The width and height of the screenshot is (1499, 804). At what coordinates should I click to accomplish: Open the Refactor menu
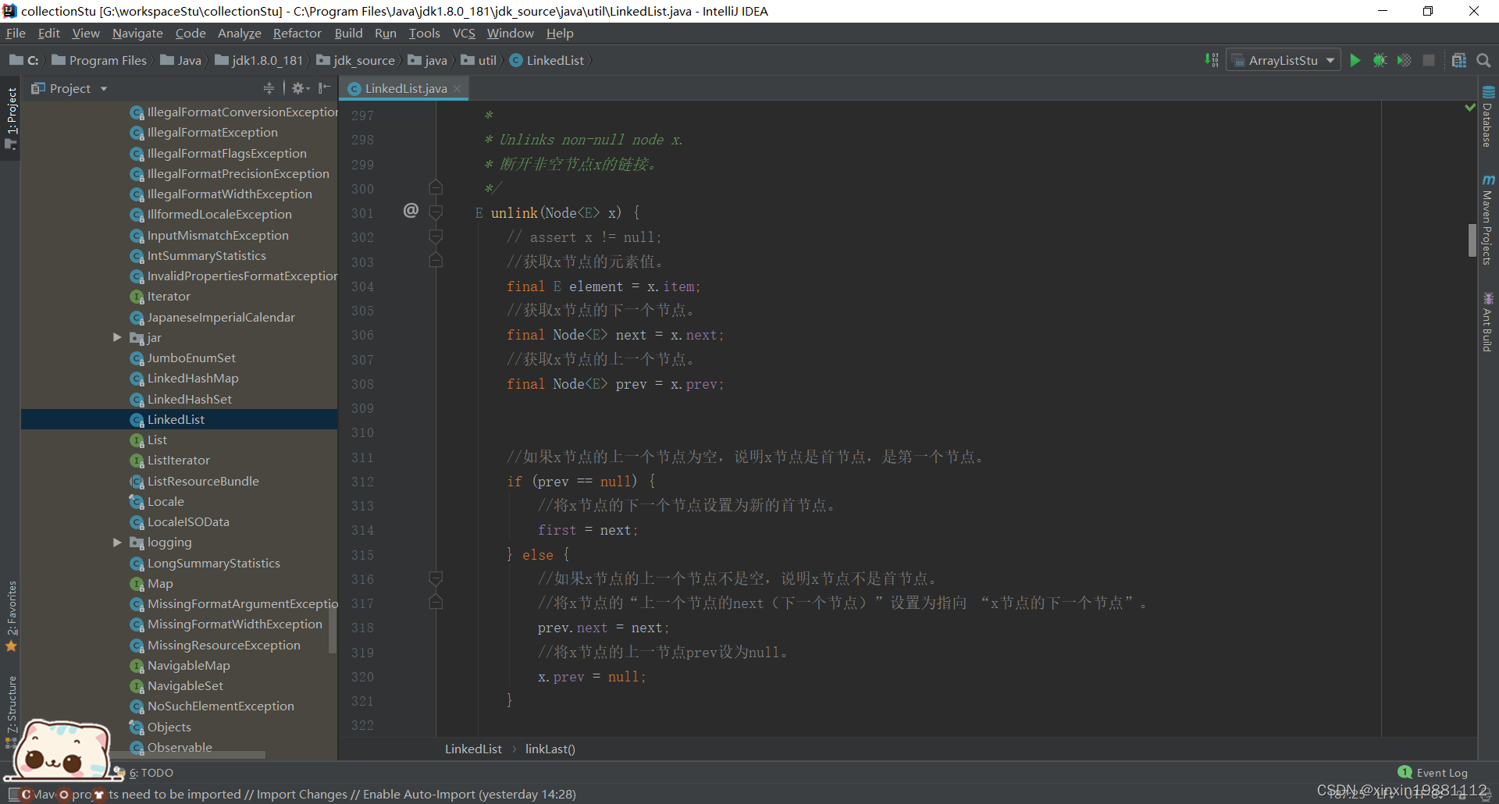coord(297,33)
